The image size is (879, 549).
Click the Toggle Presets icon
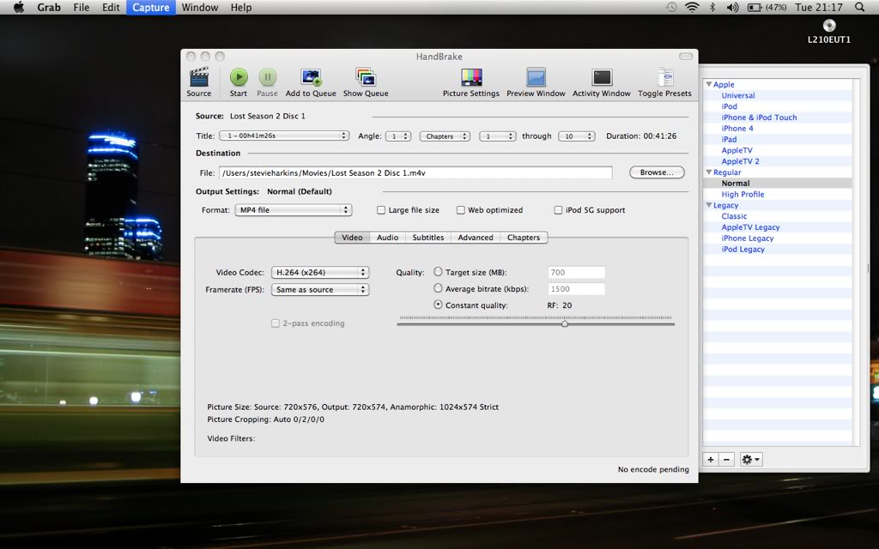(x=665, y=77)
